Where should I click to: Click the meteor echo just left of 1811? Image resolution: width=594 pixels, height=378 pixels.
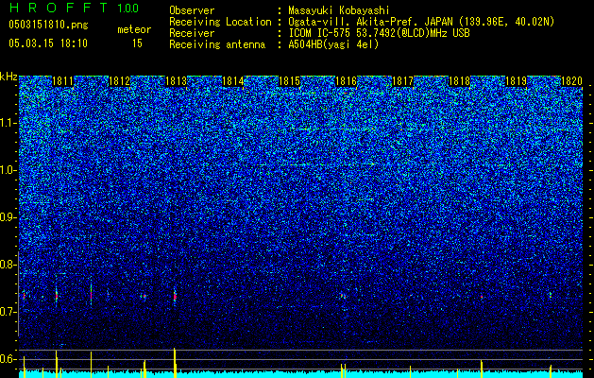(57, 296)
